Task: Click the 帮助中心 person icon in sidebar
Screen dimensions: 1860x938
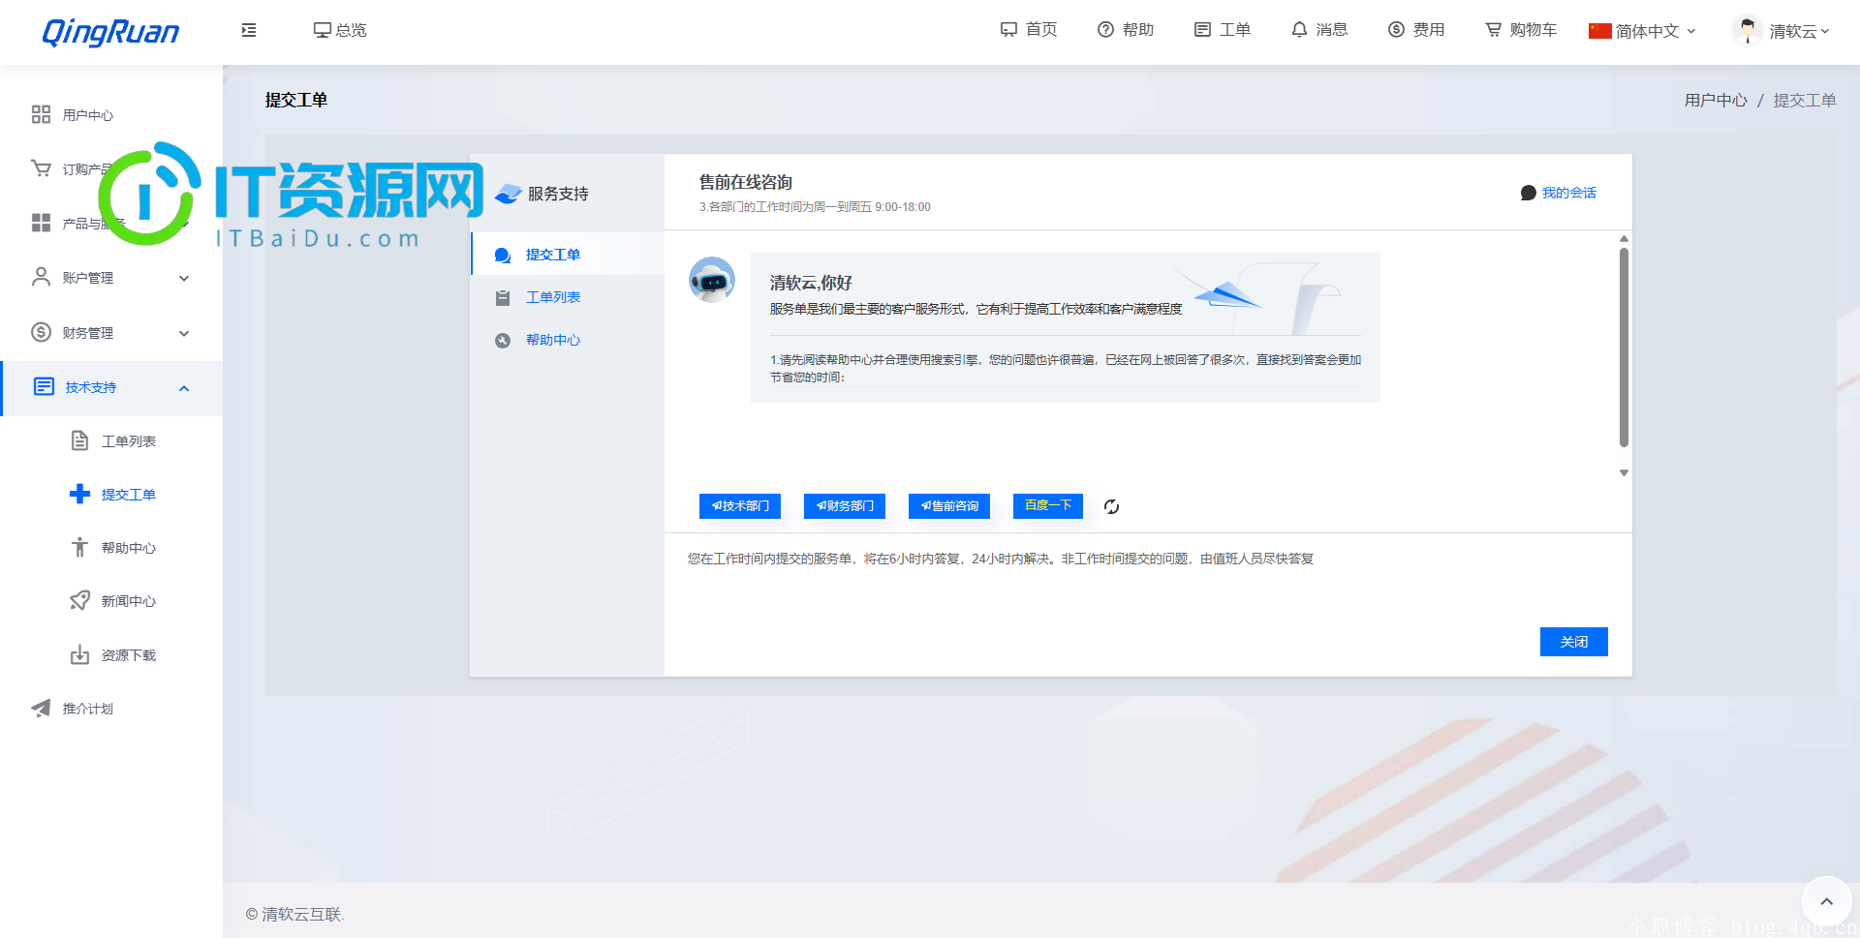Action: click(x=80, y=547)
